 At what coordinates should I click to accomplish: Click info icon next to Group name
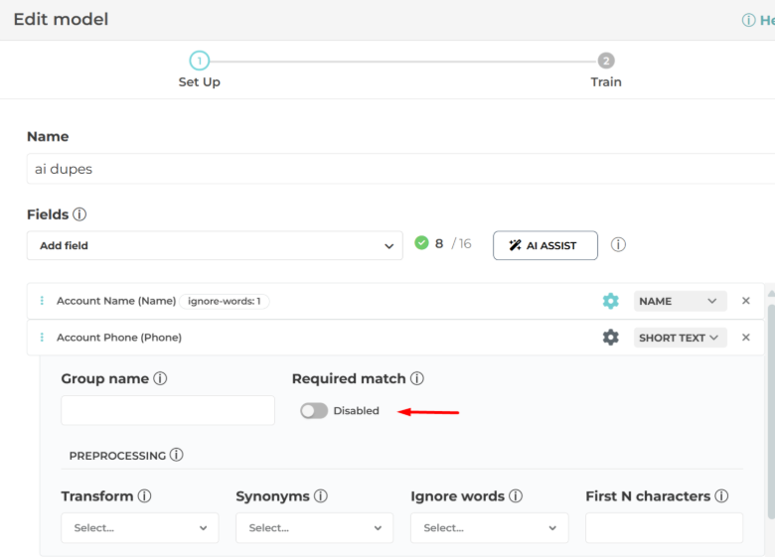pos(160,378)
